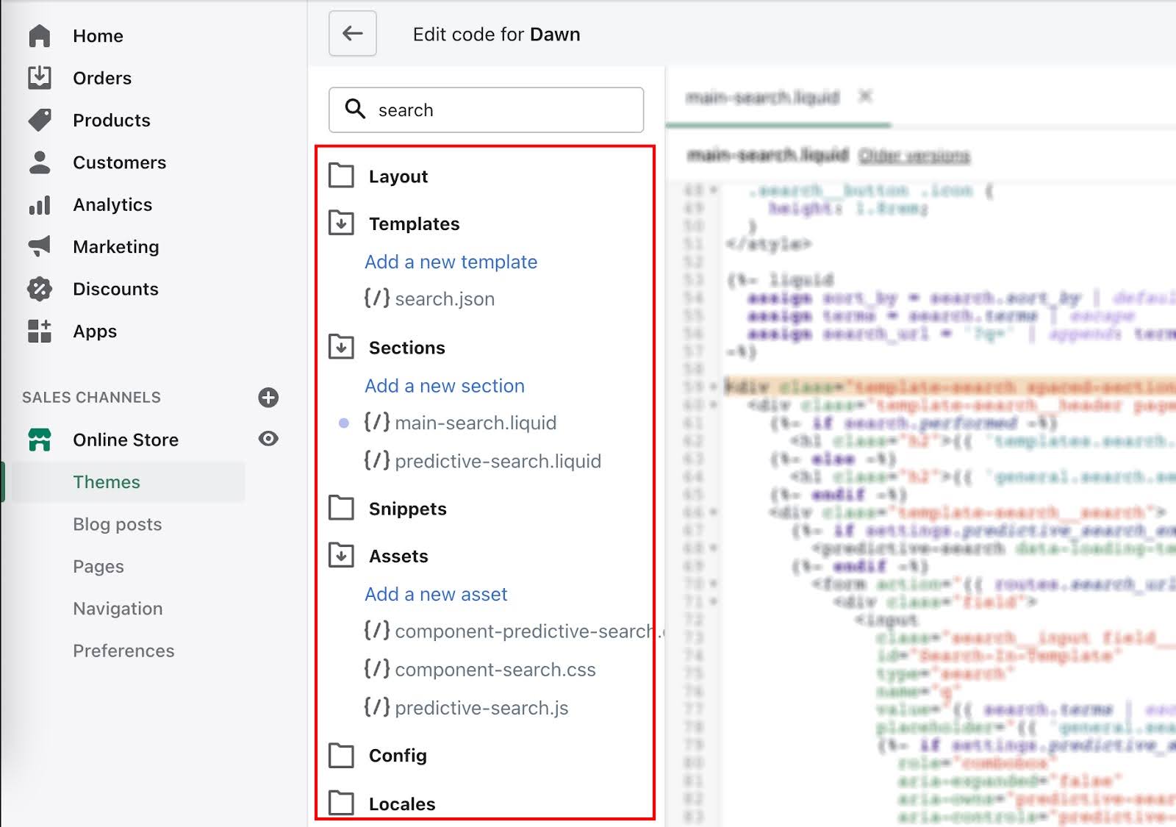Open the Discounts menu item
This screenshot has height=827, width=1176.
[x=115, y=289]
